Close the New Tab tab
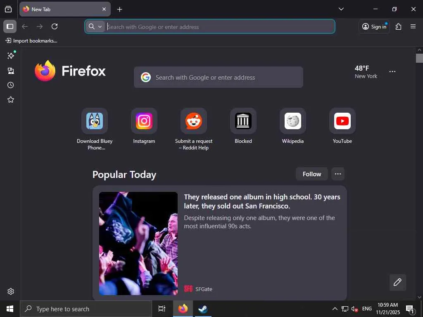This screenshot has width=423, height=317. pos(104,9)
